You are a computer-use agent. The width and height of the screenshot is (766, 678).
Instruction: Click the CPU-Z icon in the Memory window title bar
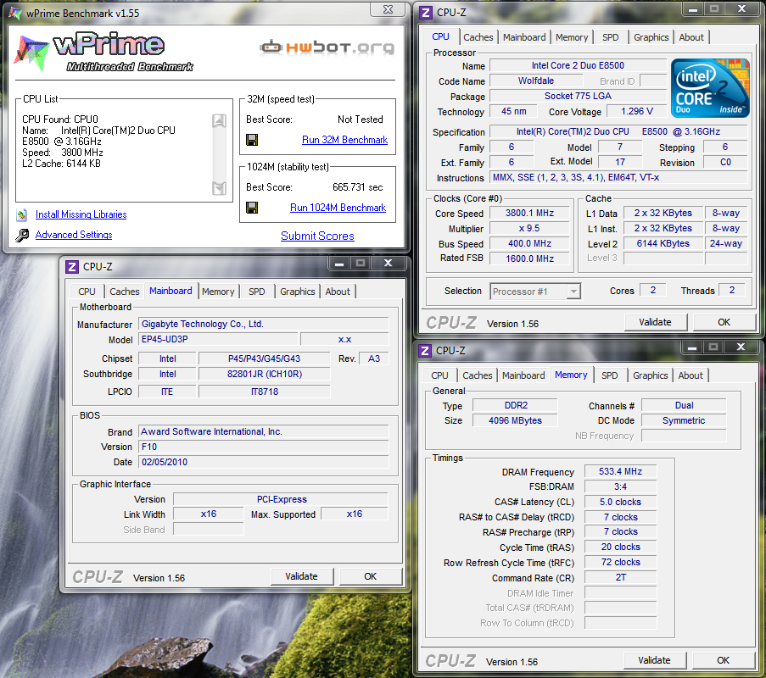pyautogui.click(x=425, y=351)
